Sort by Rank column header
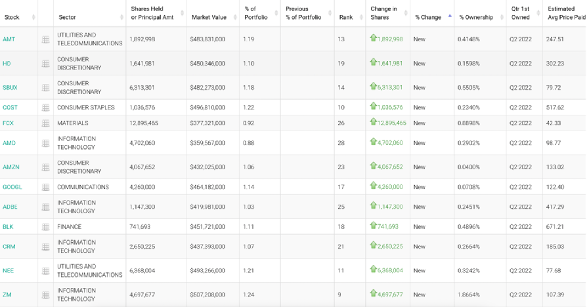Image resolution: width=587 pixels, height=307 pixels. pos(346,17)
